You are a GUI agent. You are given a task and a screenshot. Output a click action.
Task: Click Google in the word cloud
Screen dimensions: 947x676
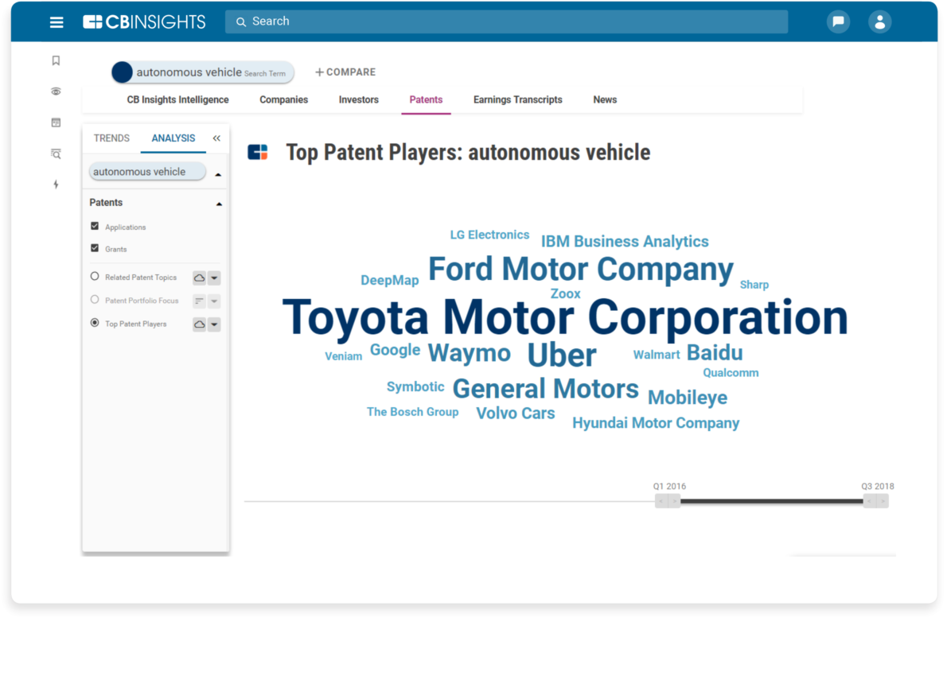pyautogui.click(x=395, y=350)
